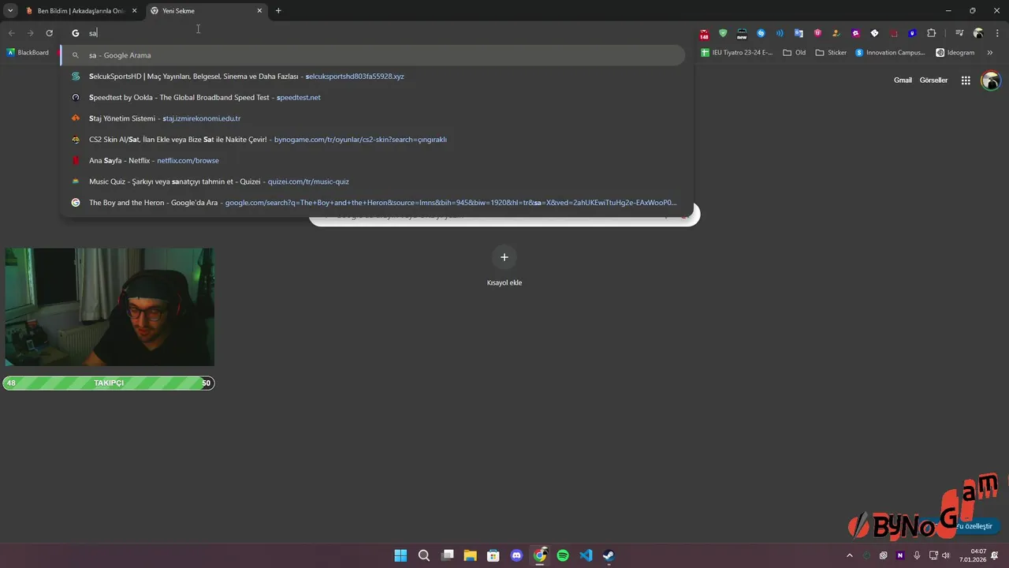
Task: Open a new tab with plus button
Action: [x=278, y=11]
